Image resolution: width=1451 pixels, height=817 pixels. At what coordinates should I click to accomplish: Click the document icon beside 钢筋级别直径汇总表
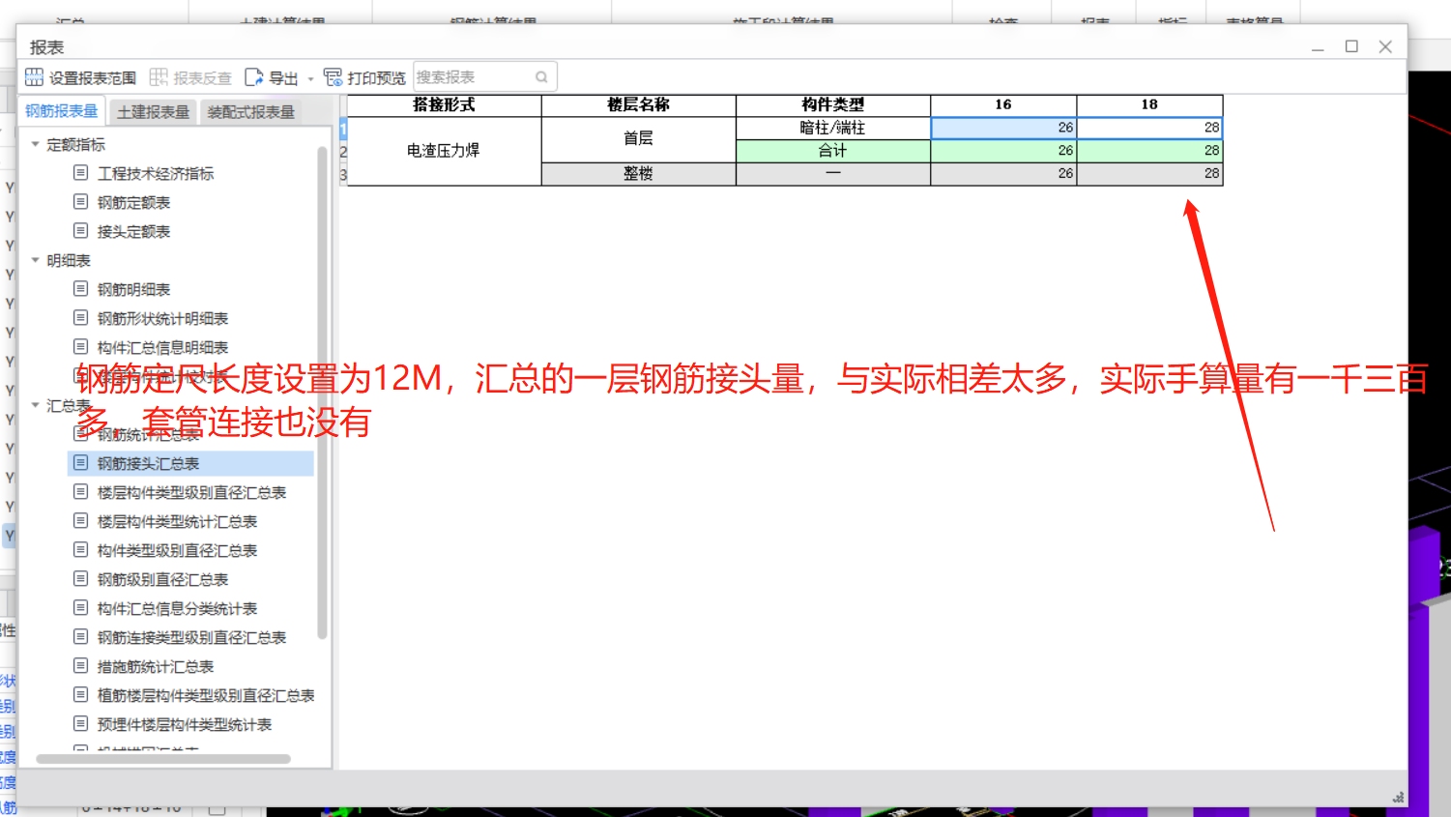[81, 578]
